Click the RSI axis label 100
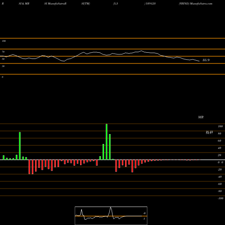Viewport: 225px width, 225px height. click(x=4, y=41)
